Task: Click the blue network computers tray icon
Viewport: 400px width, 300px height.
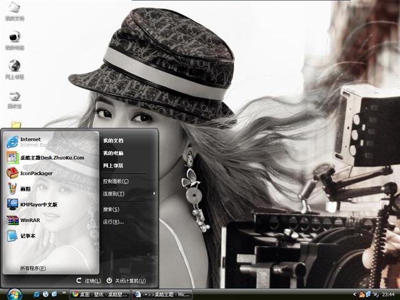Action: click(x=368, y=294)
